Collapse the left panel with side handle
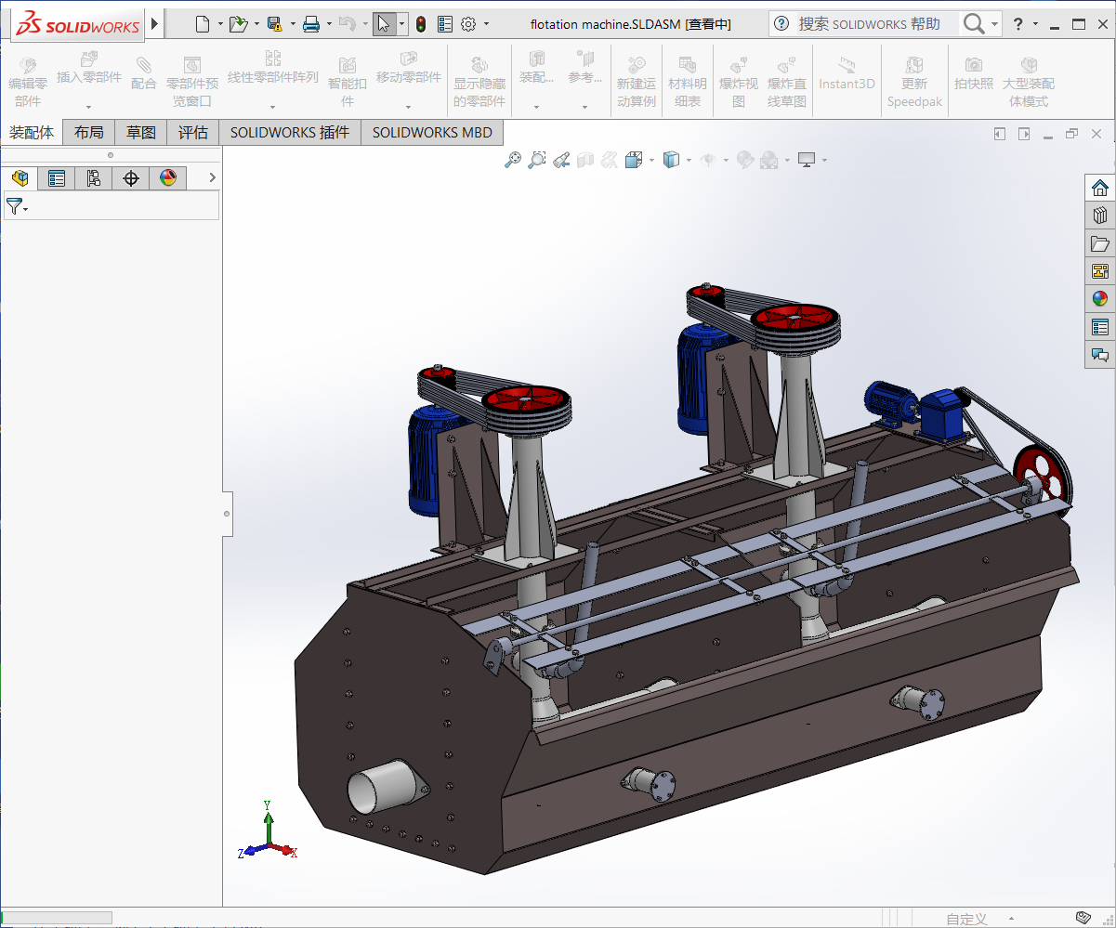Image resolution: width=1116 pixels, height=928 pixels. point(228,512)
